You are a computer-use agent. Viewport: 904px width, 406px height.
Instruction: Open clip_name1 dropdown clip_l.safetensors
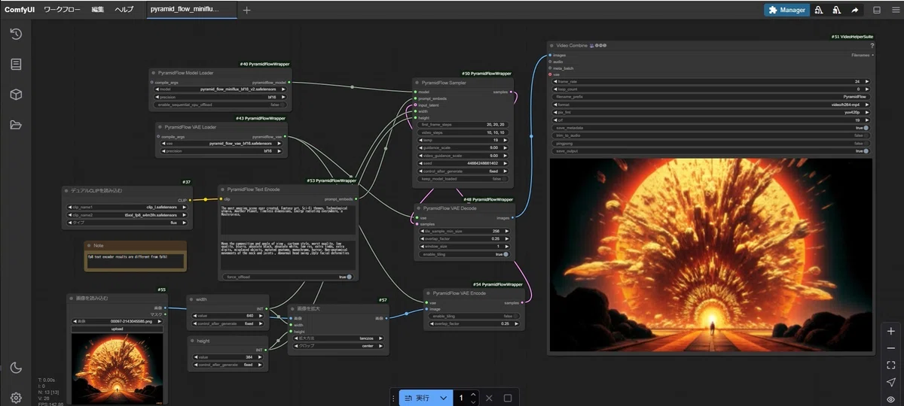point(128,207)
